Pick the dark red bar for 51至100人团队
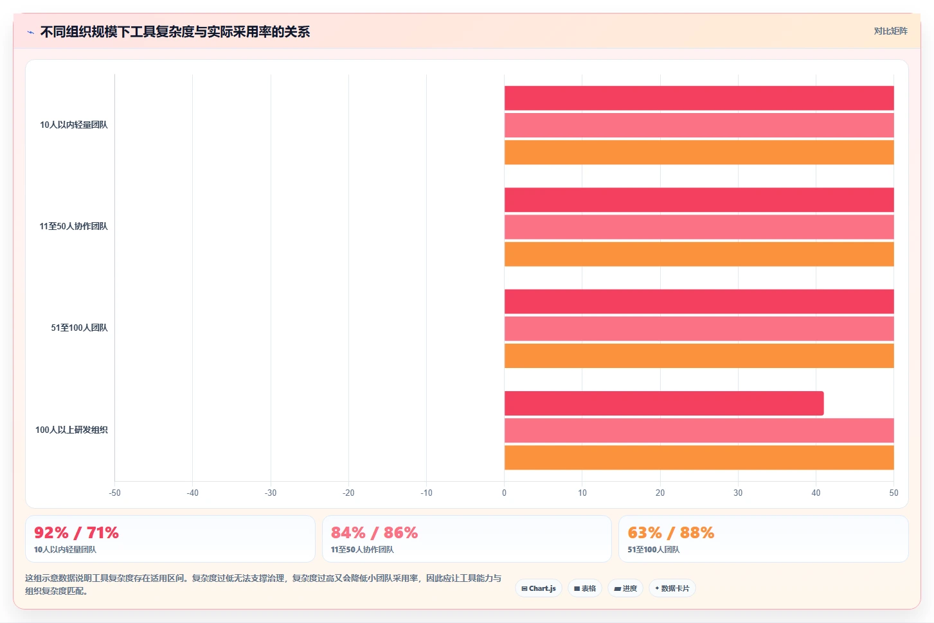Screen dimensions: 934x623 coord(699,301)
